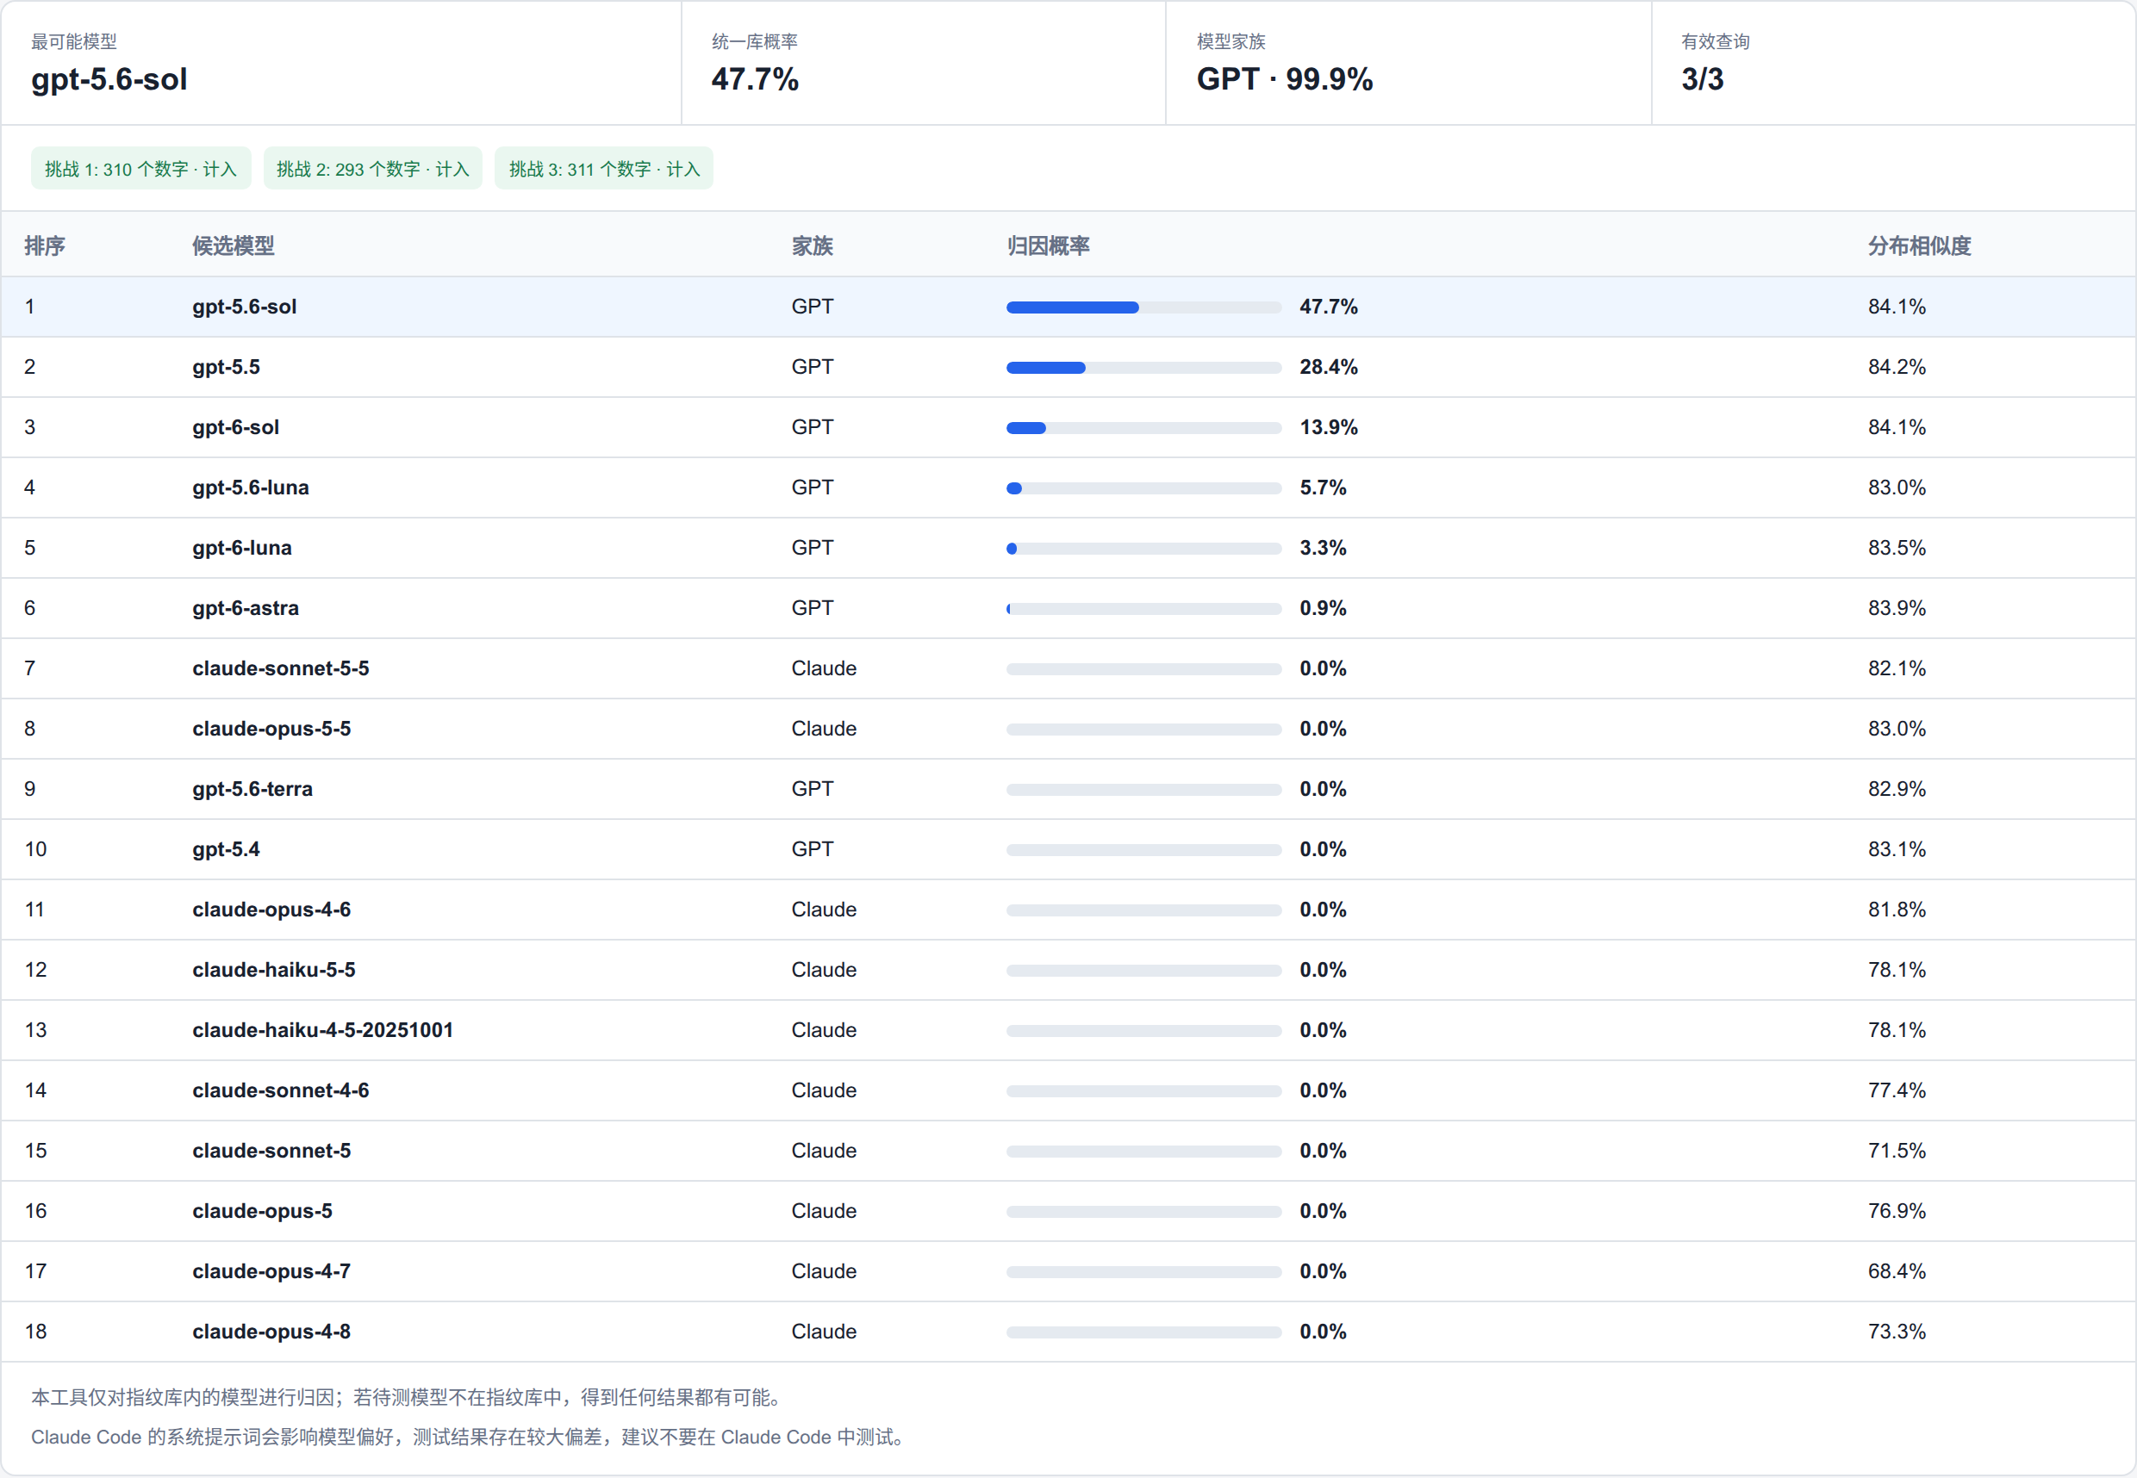The width and height of the screenshot is (2137, 1478).
Task: Select the claude-opus-5 model name
Action: click(262, 1209)
